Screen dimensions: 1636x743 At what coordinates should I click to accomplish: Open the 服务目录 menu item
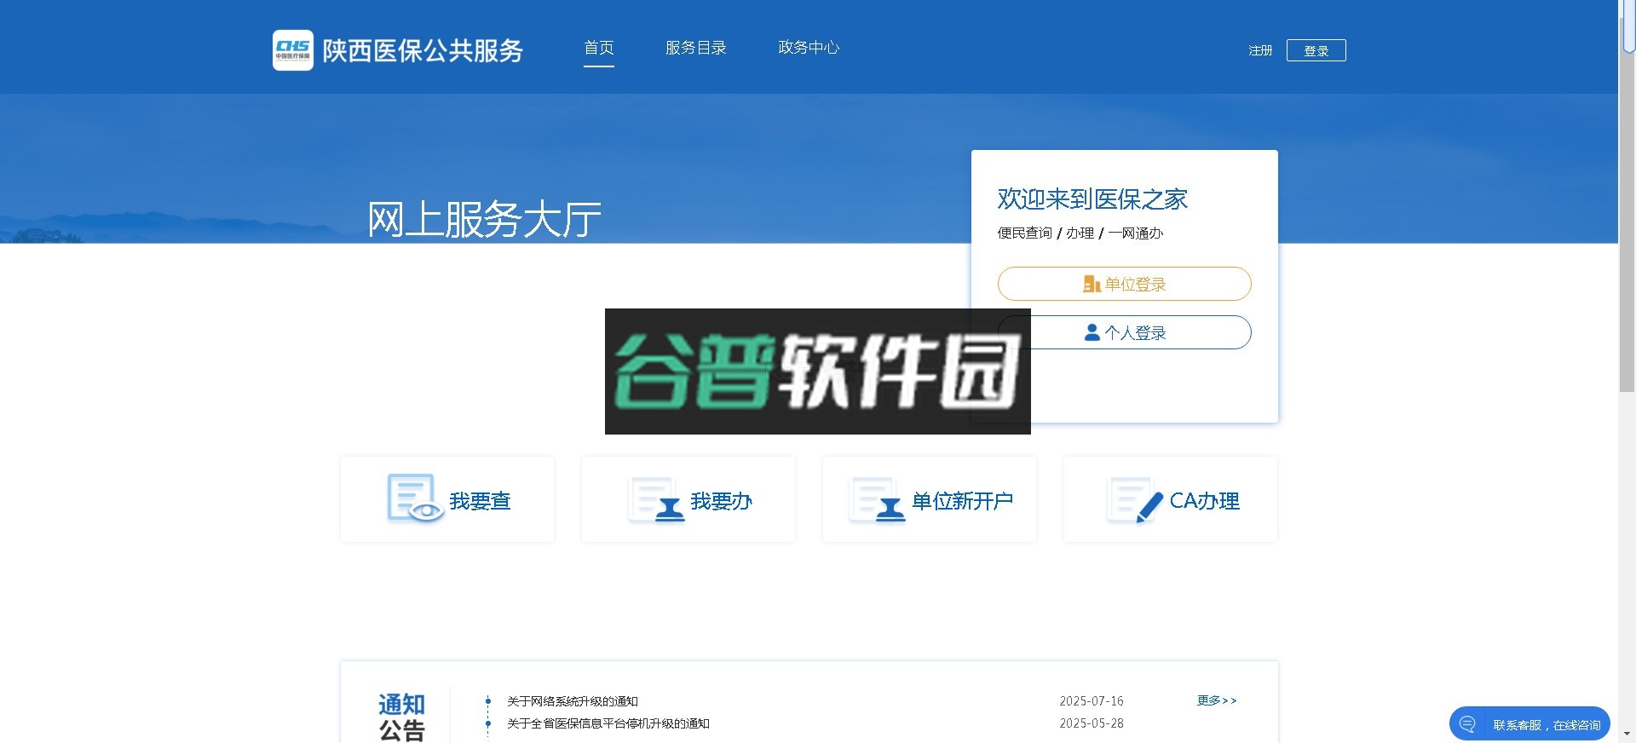click(695, 48)
